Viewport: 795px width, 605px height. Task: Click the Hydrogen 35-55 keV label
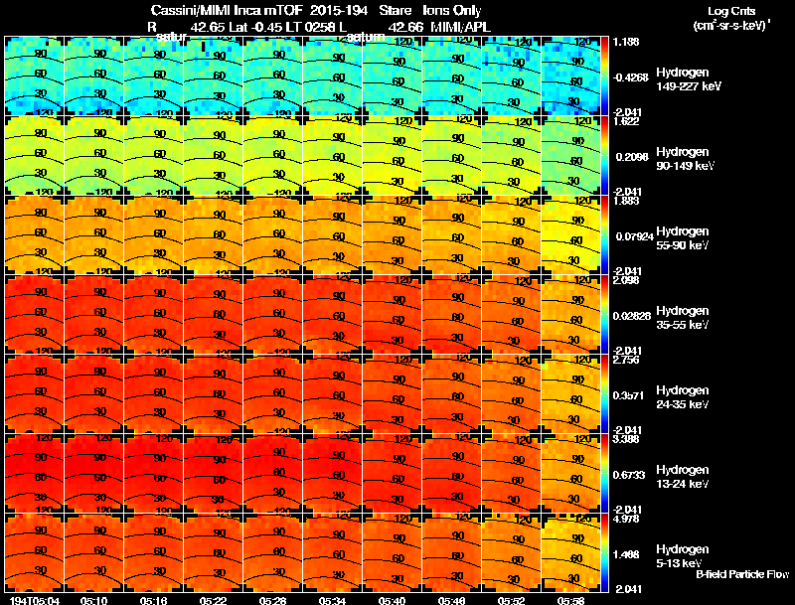pos(683,318)
